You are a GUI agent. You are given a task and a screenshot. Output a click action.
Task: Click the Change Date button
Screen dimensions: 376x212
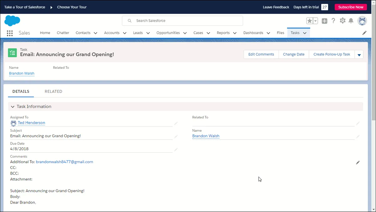pyautogui.click(x=294, y=54)
